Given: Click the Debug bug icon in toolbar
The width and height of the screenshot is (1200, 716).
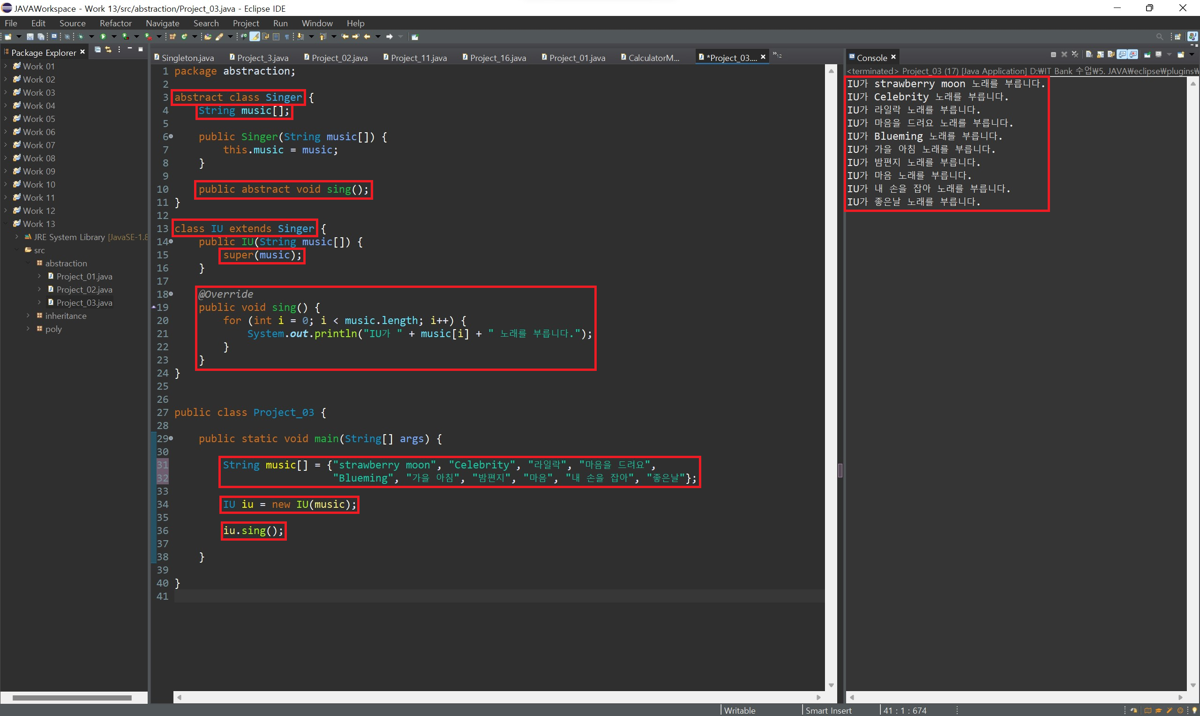Looking at the screenshot, I should [x=81, y=37].
